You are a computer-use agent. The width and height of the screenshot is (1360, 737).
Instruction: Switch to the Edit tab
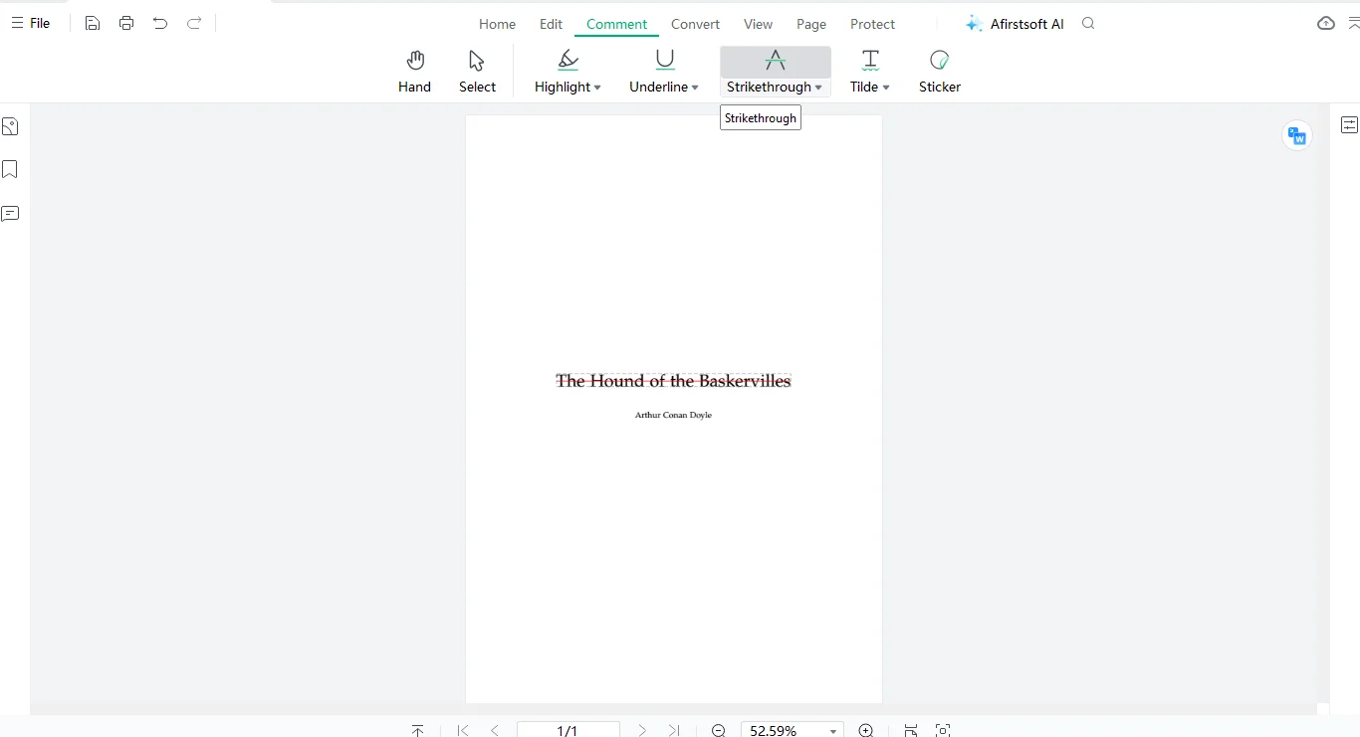(551, 24)
